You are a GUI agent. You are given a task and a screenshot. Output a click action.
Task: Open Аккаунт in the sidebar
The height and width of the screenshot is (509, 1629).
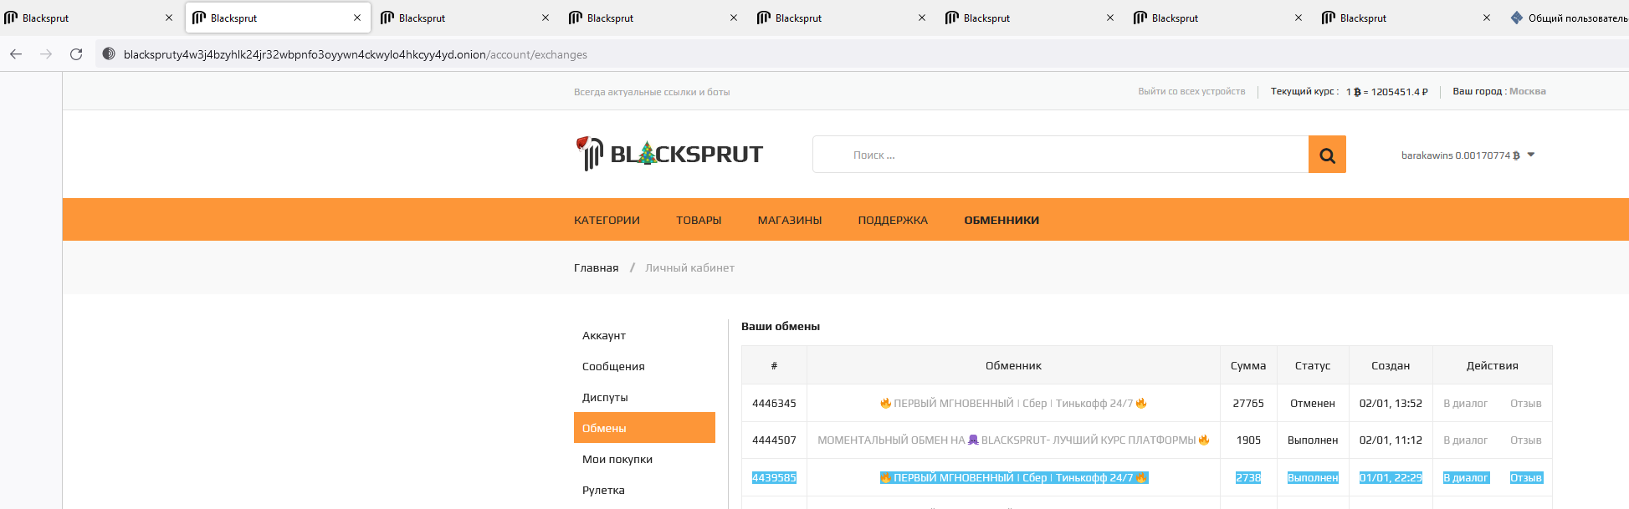[604, 335]
